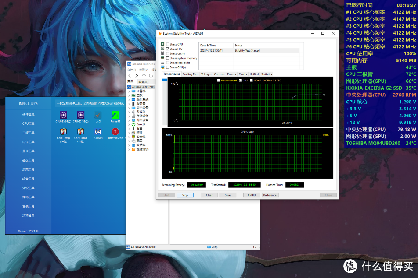Select the 操作系统 Windows icon in the tree
418x278 pixels.
tap(133, 99)
